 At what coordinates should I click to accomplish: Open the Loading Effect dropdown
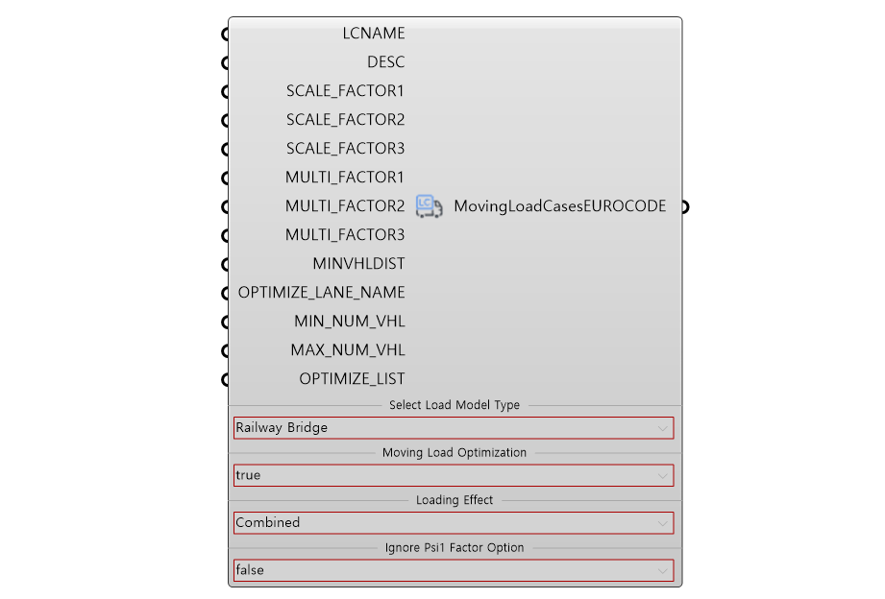click(453, 523)
